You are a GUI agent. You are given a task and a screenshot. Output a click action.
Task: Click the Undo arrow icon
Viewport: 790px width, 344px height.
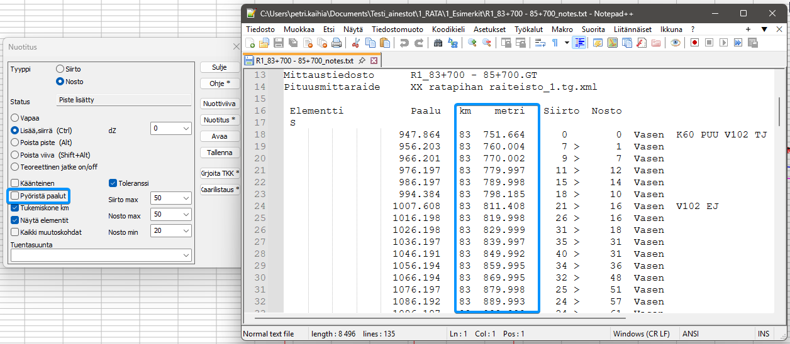click(x=403, y=43)
